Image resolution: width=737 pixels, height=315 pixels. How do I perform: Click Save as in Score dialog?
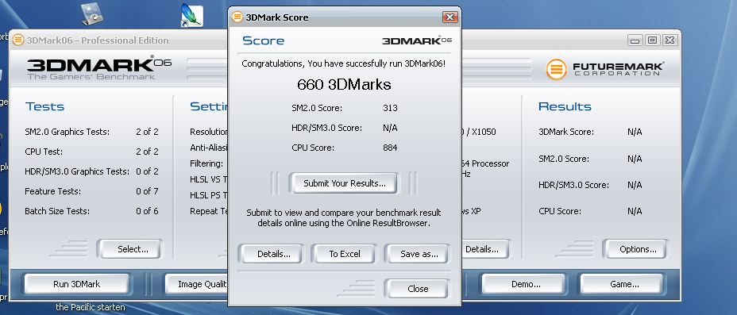pyautogui.click(x=419, y=254)
